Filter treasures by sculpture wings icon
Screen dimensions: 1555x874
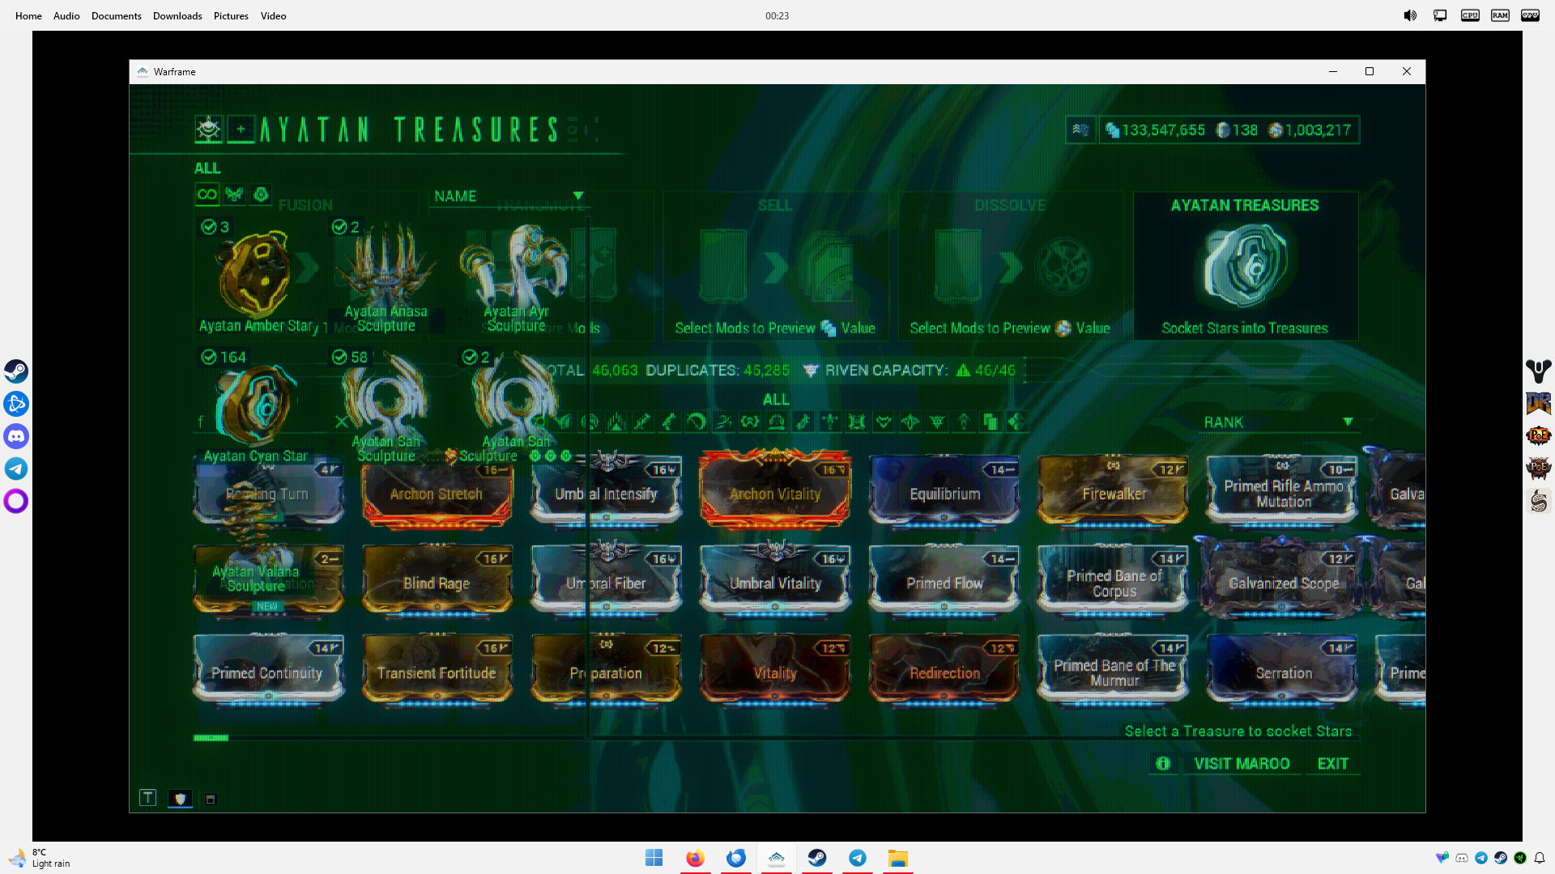234,194
